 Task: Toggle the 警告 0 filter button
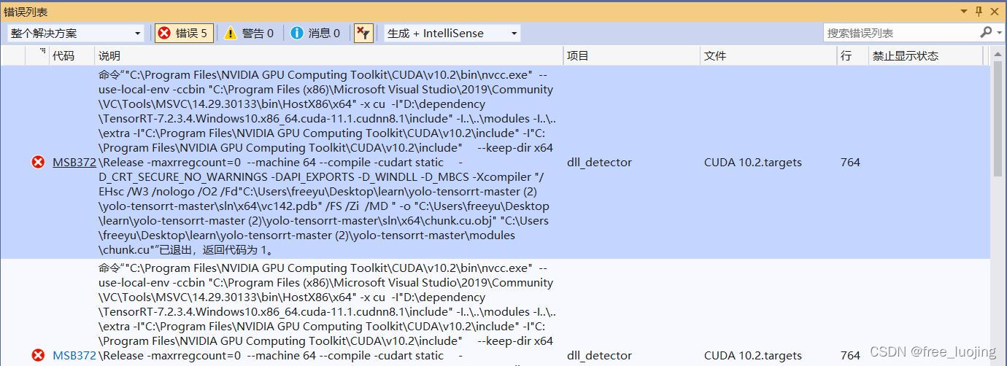coord(250,33)
